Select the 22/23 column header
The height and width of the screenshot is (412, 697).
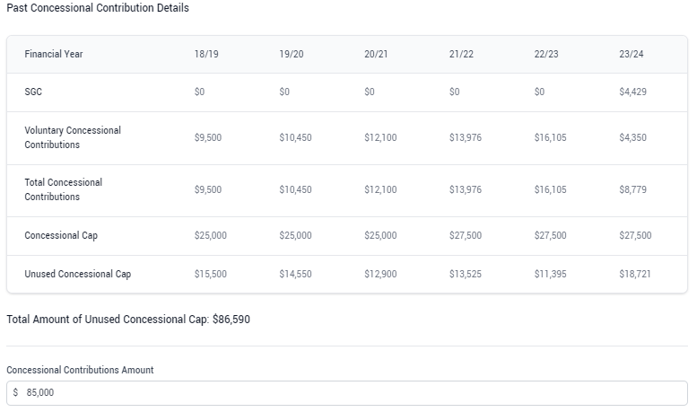tap(546, 54)
